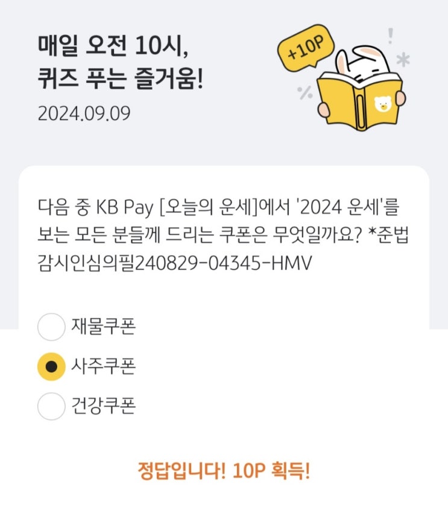Image resolution: width=448 pixels, height=507 pixels.
Task: Select the 재물쿠폰 radio button
Action: coord(51,327)
